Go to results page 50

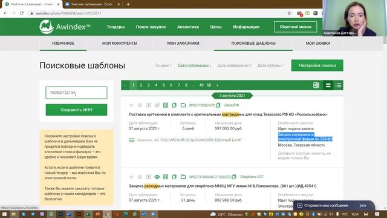coord(209,85)
